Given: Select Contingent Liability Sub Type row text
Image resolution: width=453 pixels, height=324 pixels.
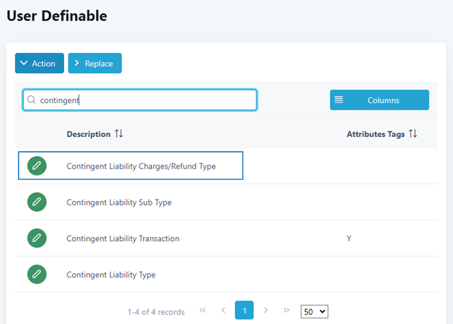Looking at the screenshot, I should 119,202.
